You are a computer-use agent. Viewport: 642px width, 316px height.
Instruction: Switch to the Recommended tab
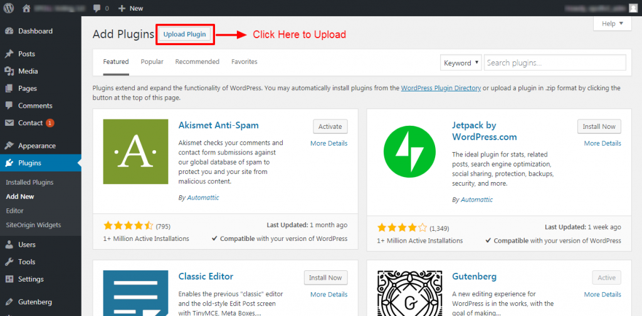197,62
